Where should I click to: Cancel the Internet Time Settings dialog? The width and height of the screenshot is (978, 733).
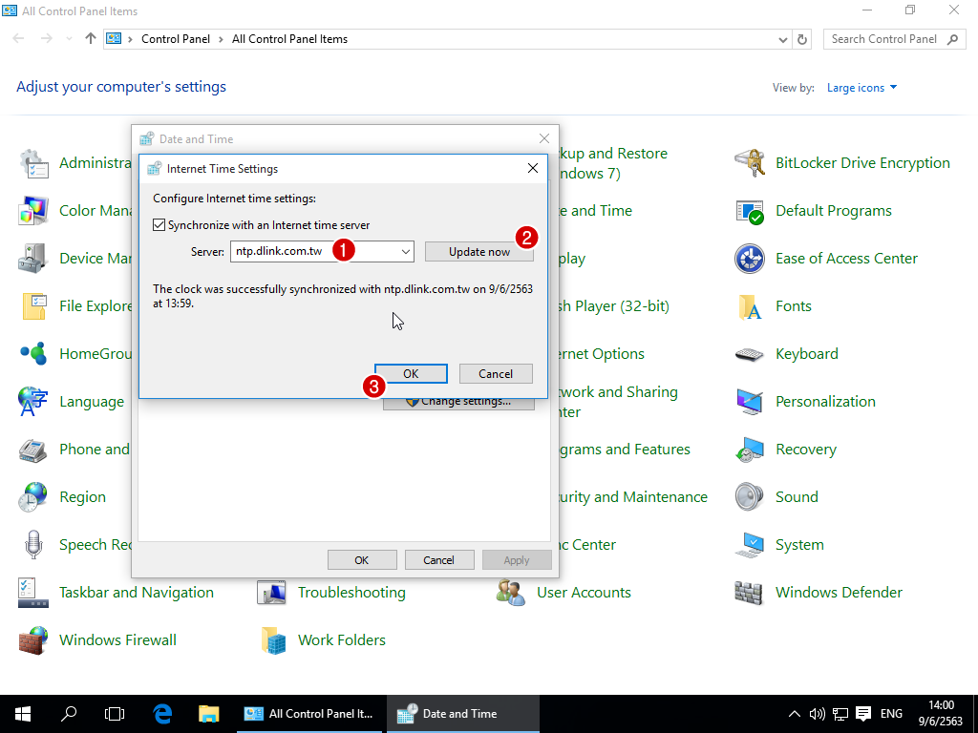[496, 373]
